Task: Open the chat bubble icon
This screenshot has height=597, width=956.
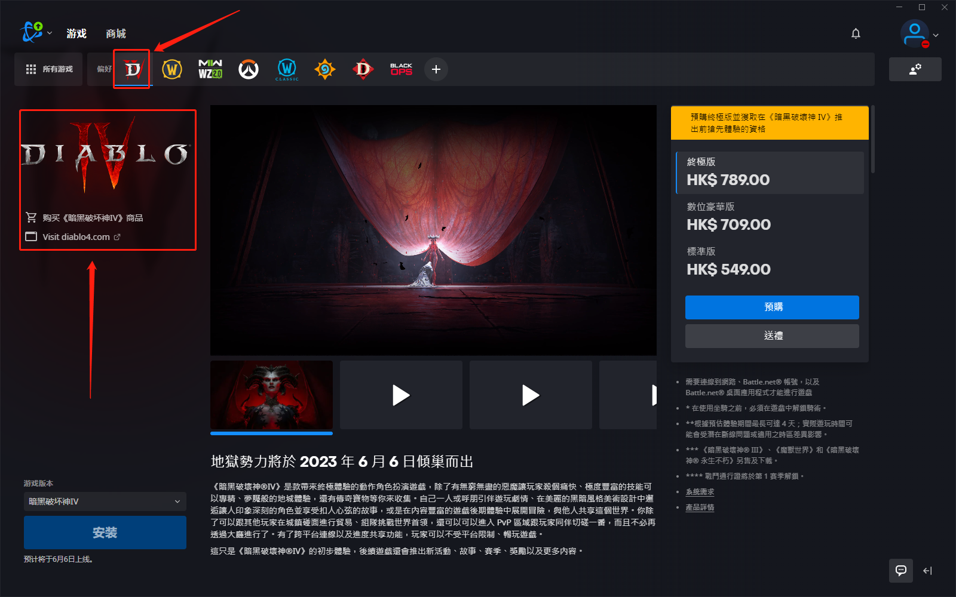Action: click(x=901, y=570)
